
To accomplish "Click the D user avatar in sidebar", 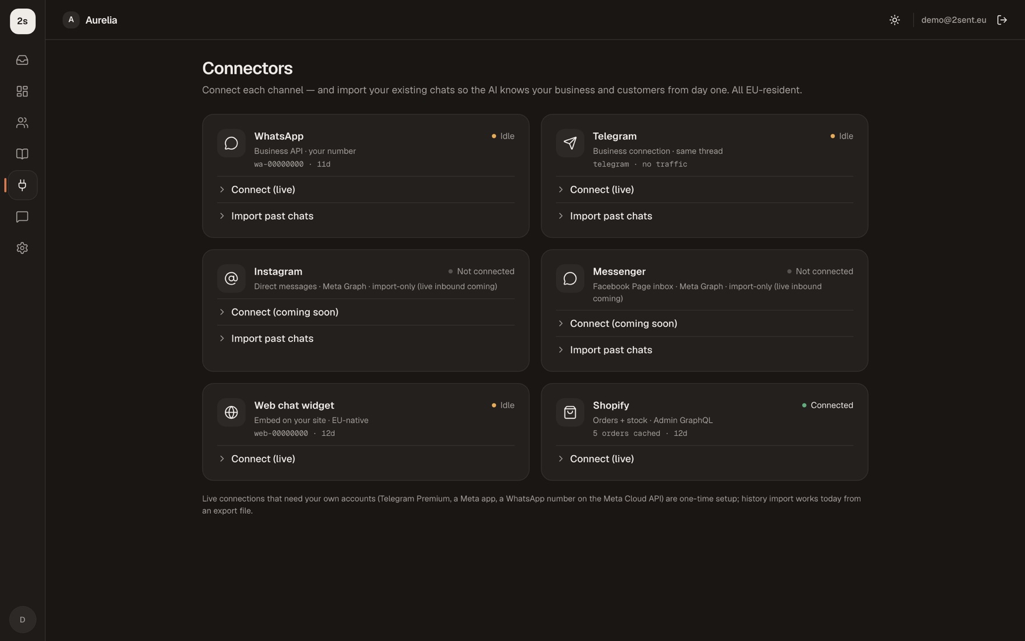I will pos(23,619).
